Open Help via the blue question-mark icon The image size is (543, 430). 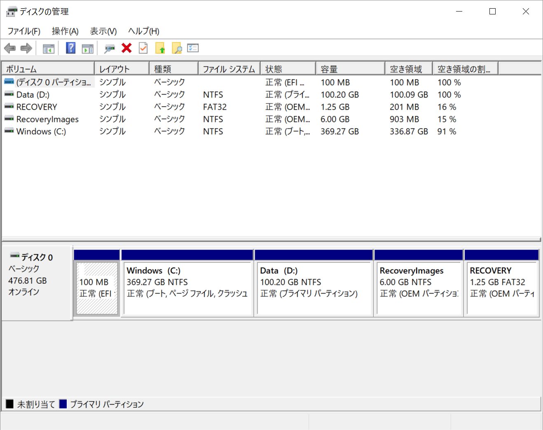[x=71, y=48]
